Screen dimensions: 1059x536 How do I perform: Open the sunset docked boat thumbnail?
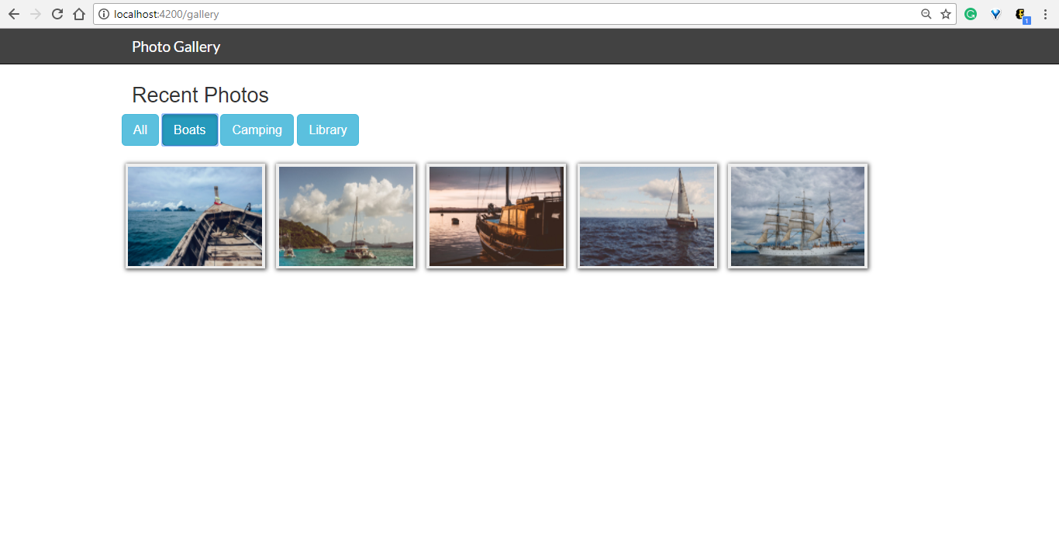496,216
